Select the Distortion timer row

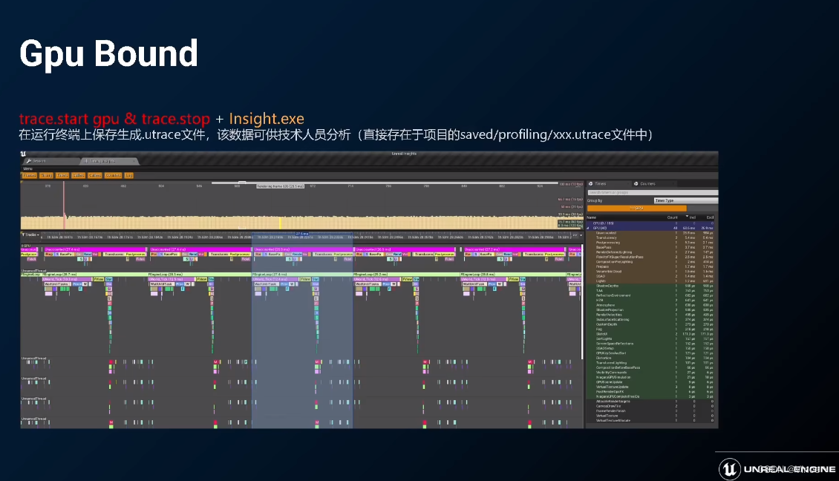[x=652, y=358]
